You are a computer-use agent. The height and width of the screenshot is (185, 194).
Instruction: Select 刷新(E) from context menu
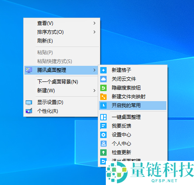point(62,41)
